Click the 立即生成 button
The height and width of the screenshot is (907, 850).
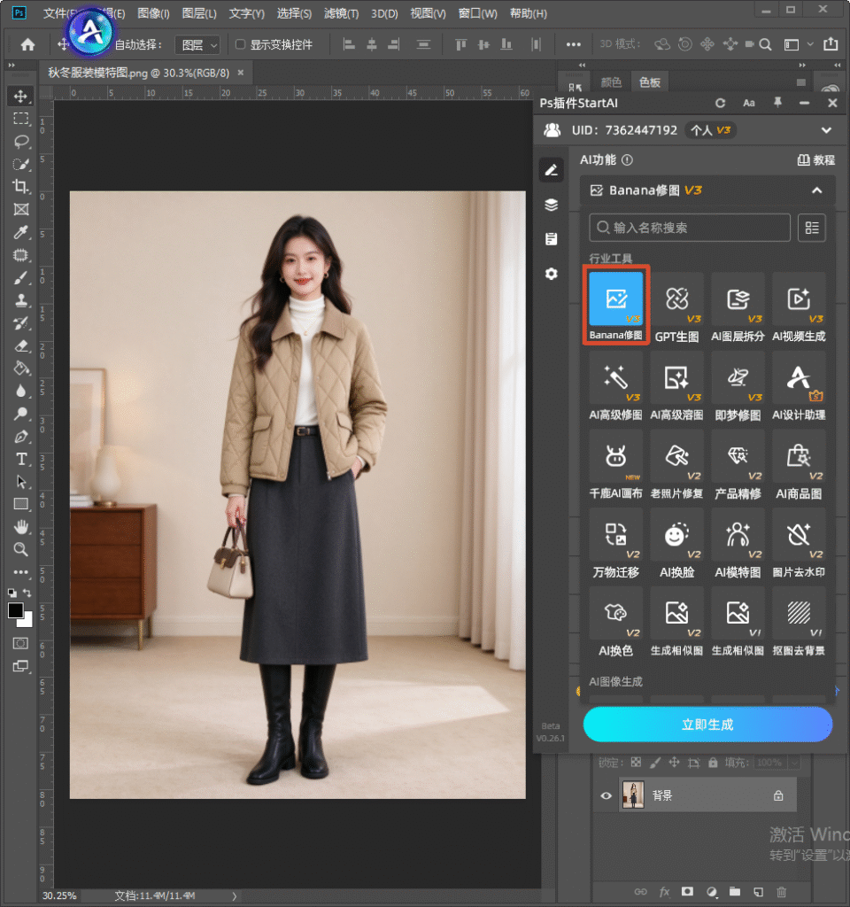click(707, 725)
